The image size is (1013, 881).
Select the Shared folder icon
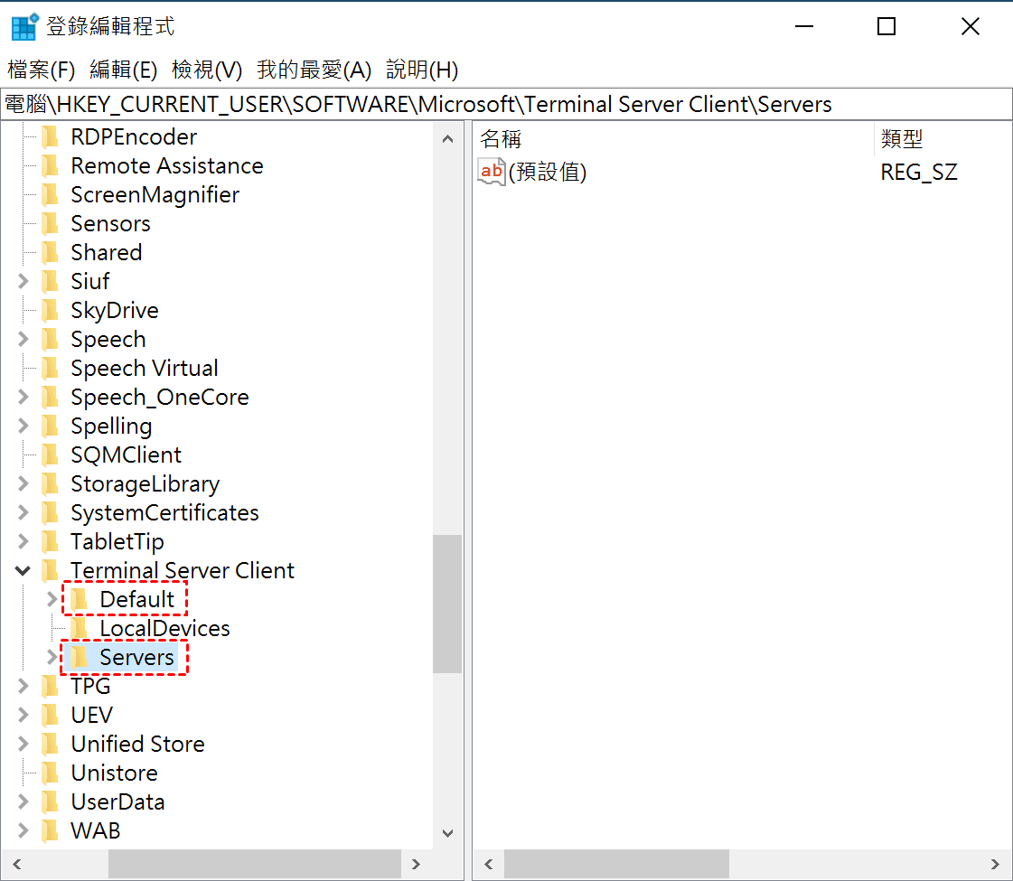pos(51,252)
